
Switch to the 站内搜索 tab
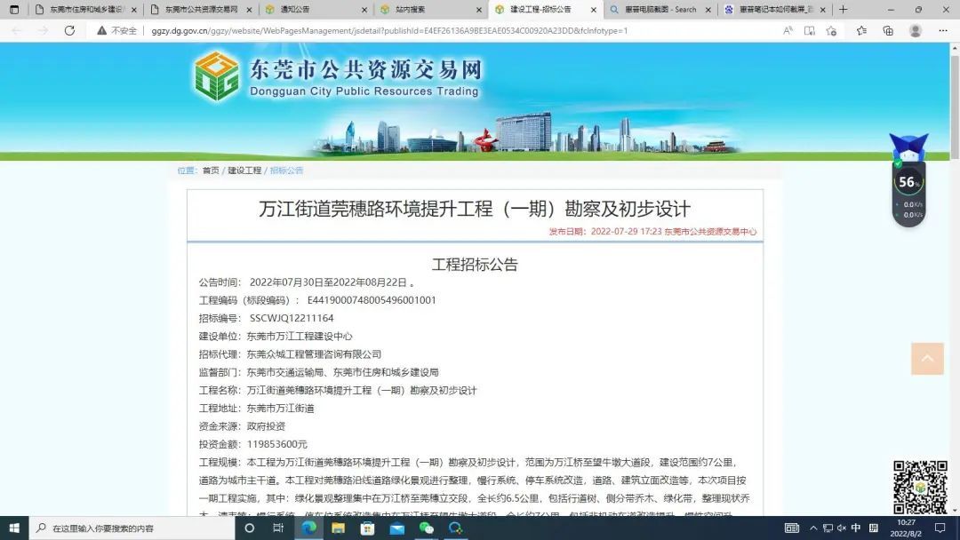431,10
